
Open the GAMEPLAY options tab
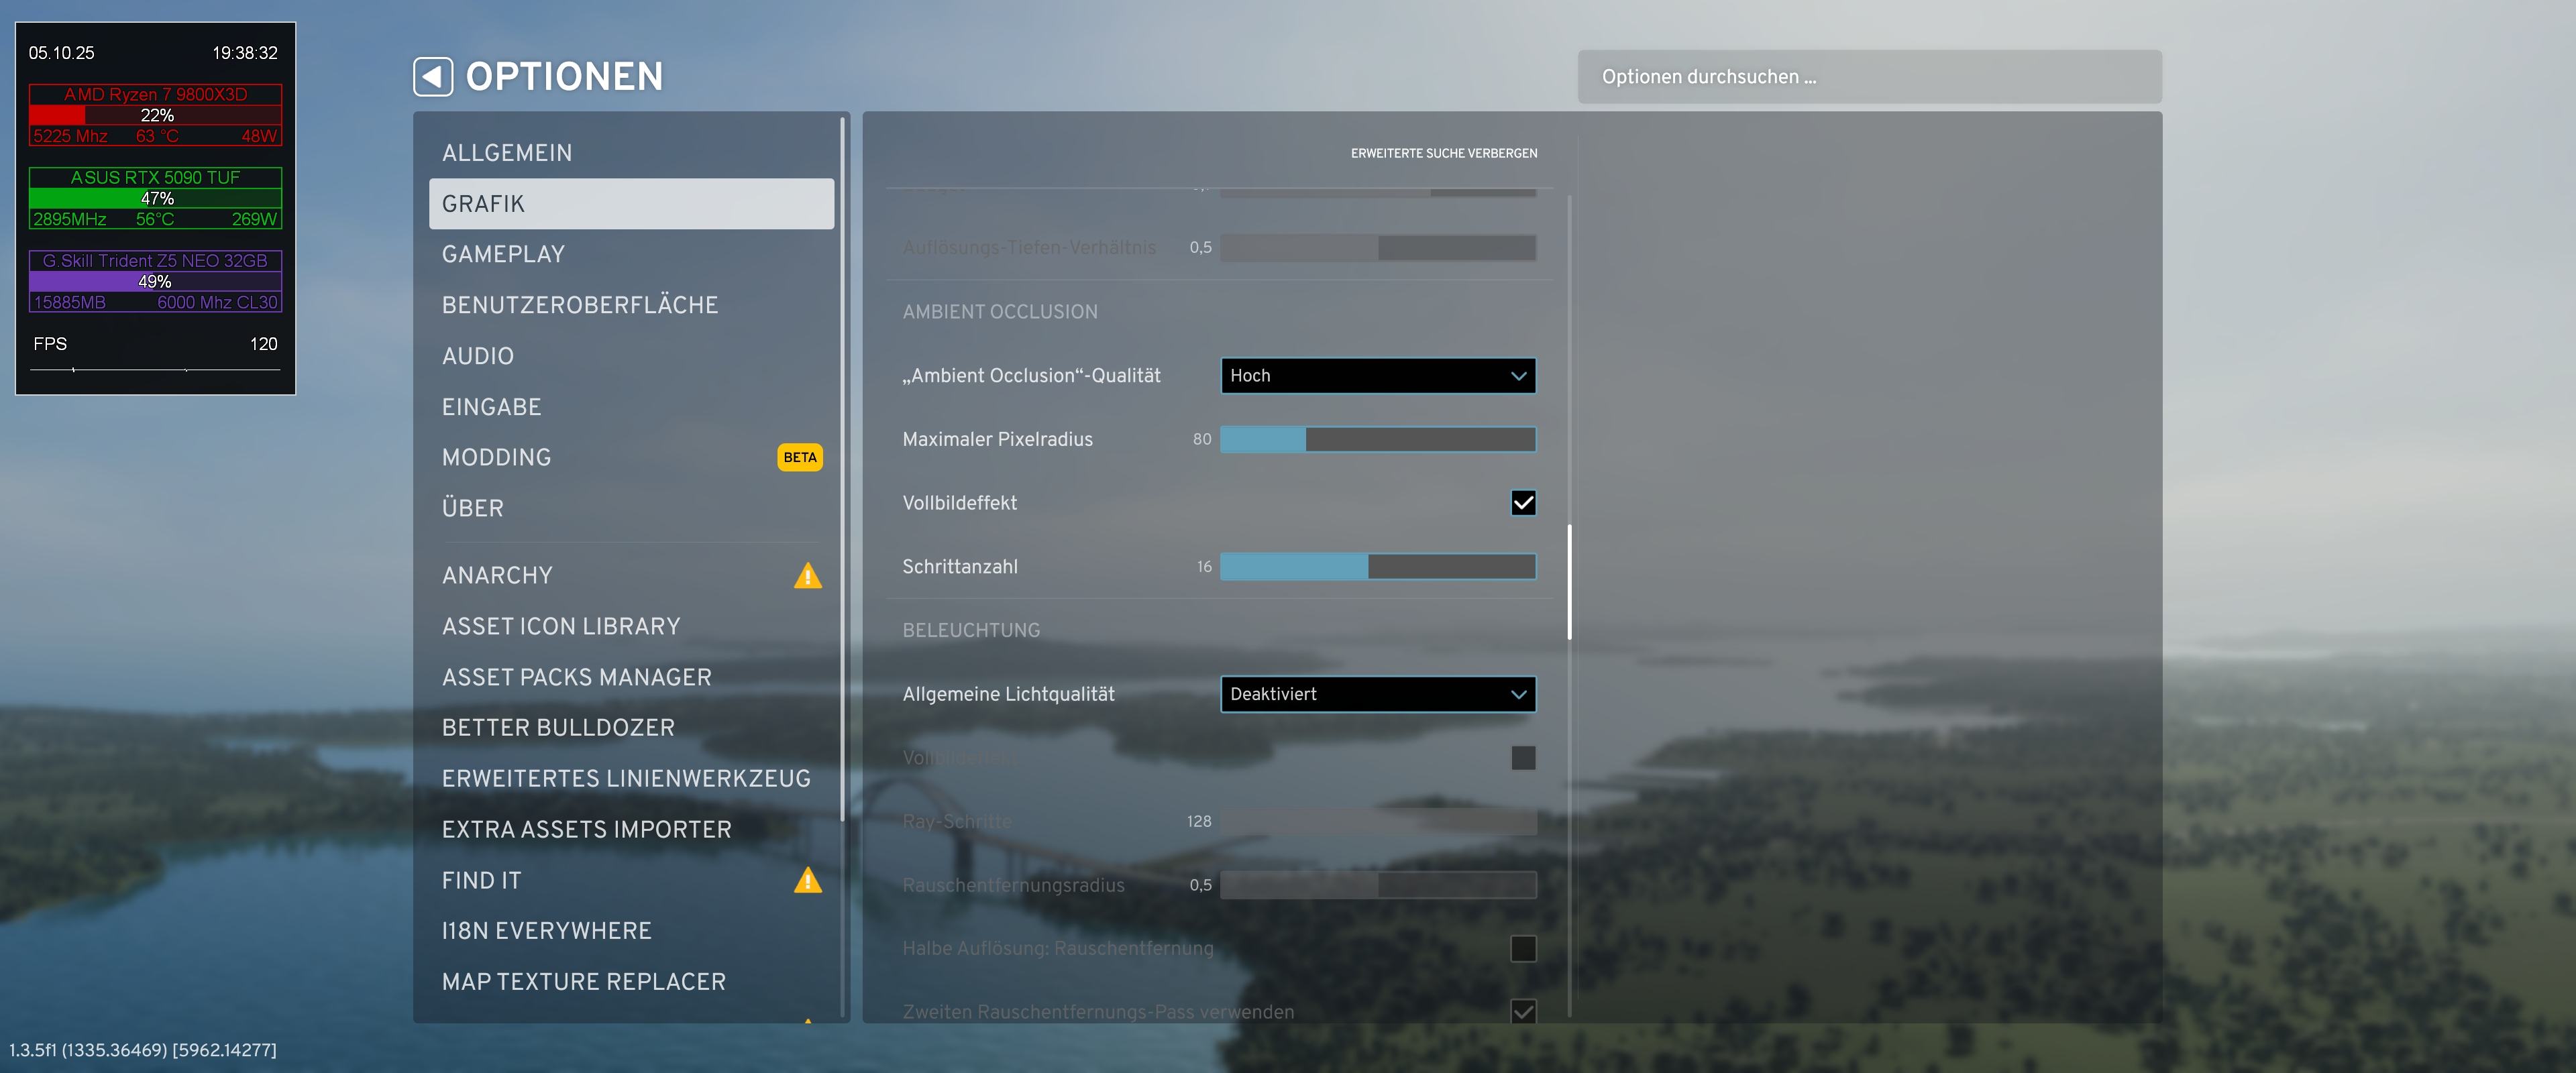503,254
